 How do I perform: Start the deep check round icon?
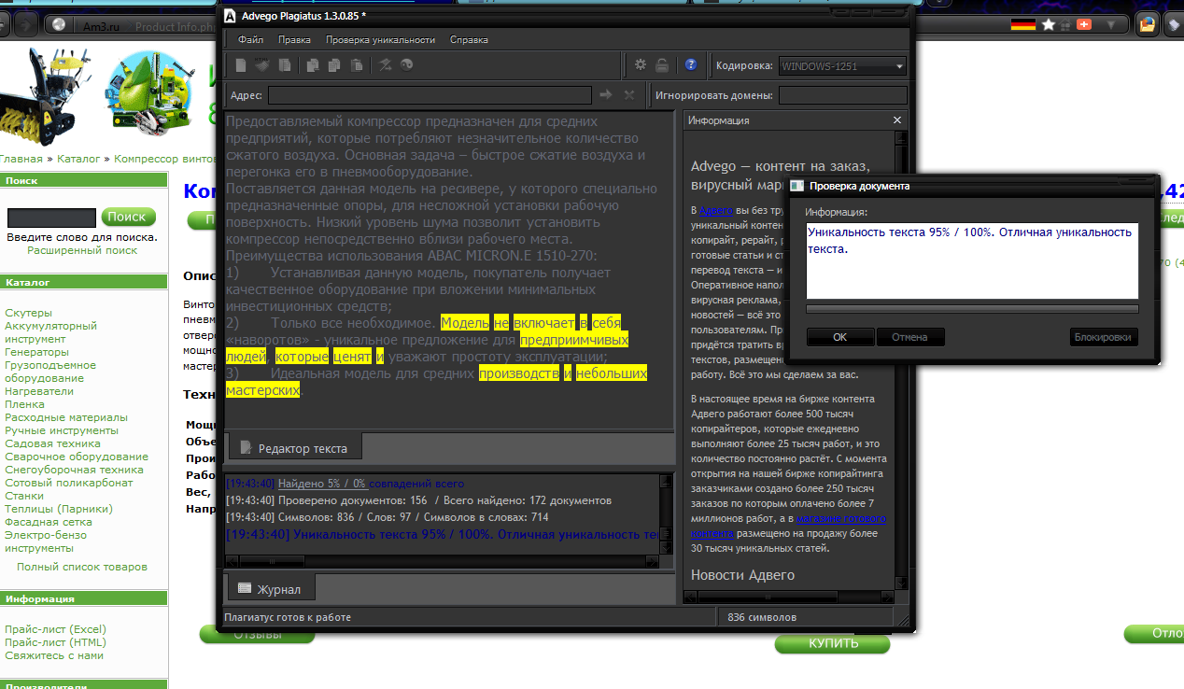point(406,65)
